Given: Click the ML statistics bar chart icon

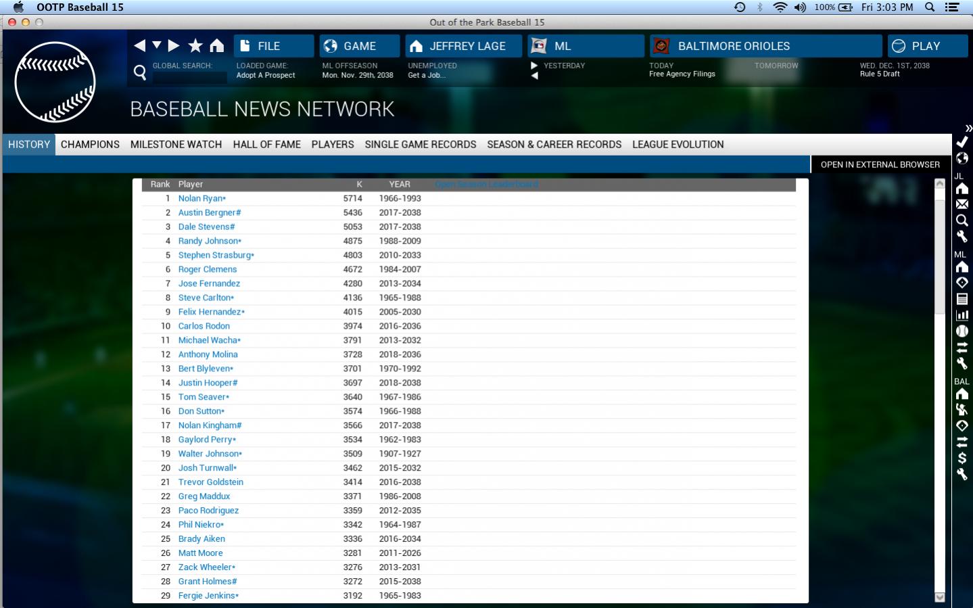Looking at the screenshot, I should 962,315.
